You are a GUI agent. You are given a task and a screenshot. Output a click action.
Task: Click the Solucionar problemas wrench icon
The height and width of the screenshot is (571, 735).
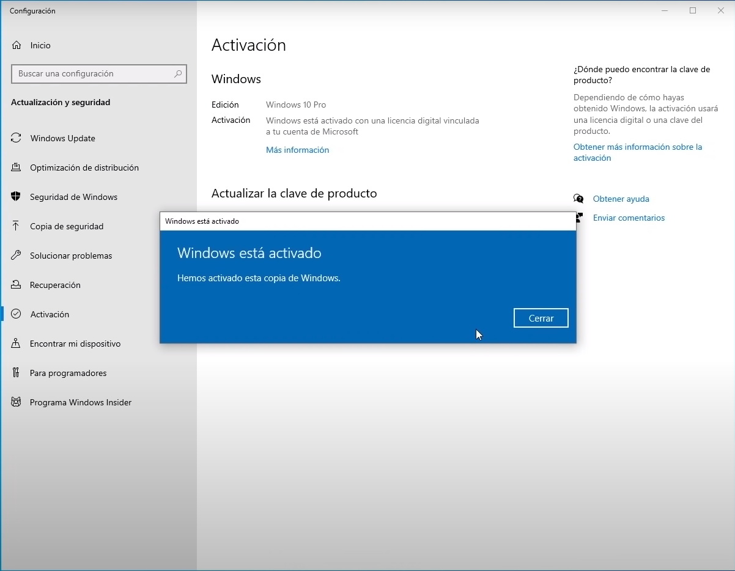click(x=17, y=256)
